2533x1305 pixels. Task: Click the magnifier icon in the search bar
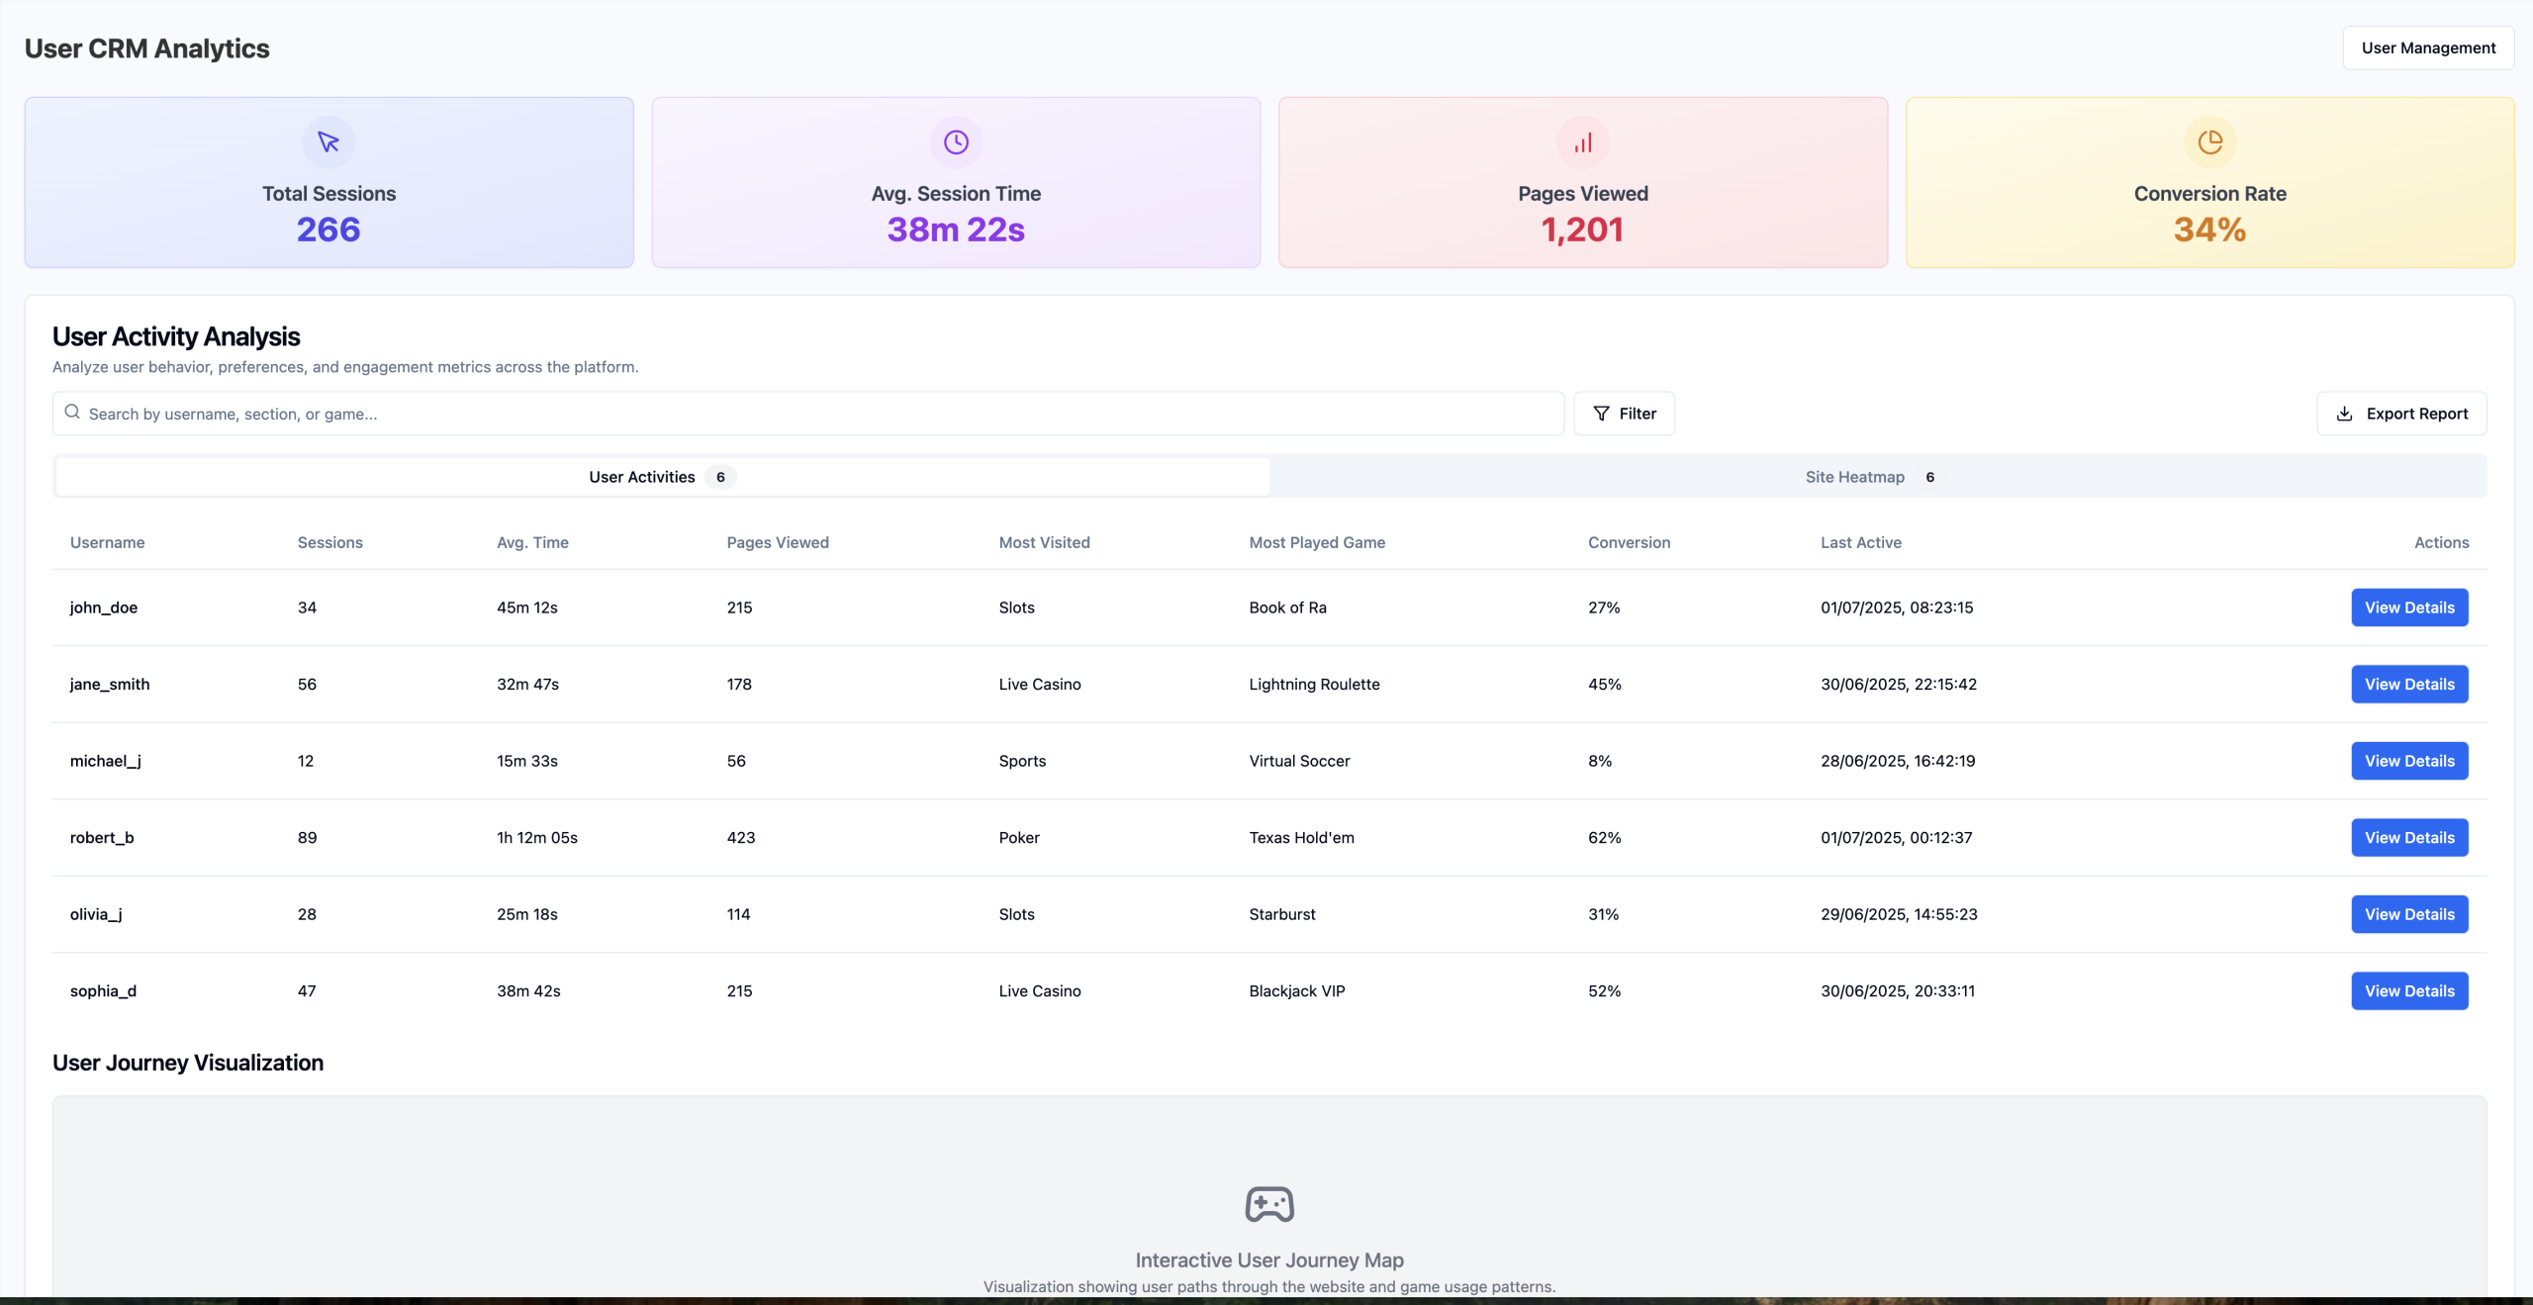[x=72, y=413]
